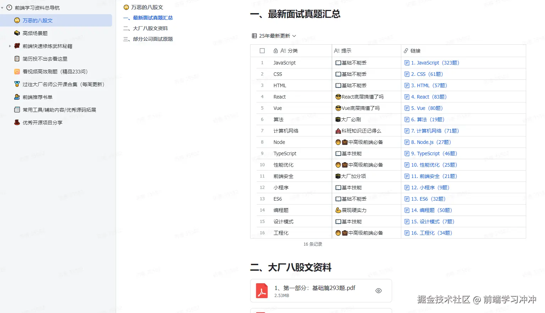Click the icon beside 常用工具/辅助内容
The image size is (545, 313).
point(17,110)
